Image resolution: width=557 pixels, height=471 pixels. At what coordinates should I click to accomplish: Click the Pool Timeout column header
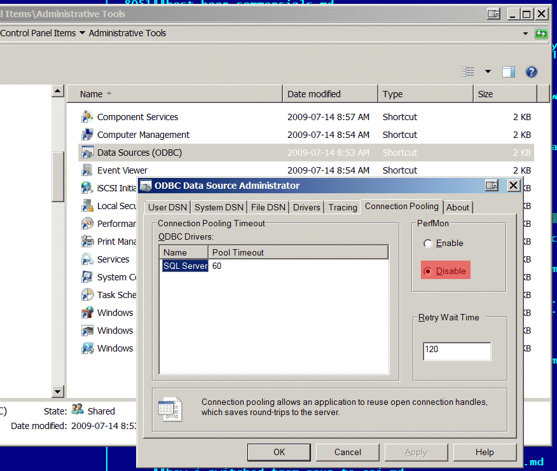pyautogui.click(x=298, y=252)
